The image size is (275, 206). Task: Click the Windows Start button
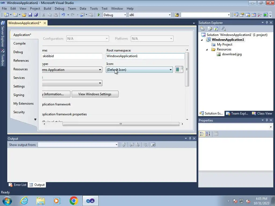coord(7,201)
